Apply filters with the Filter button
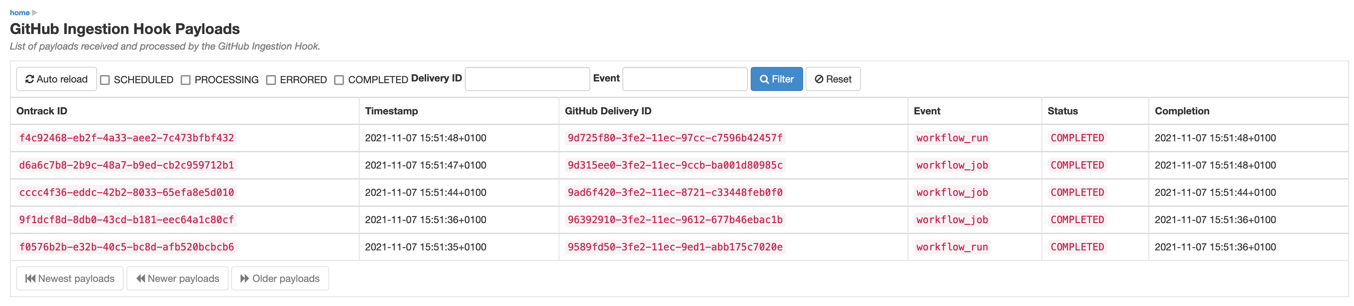 (776, 79)
